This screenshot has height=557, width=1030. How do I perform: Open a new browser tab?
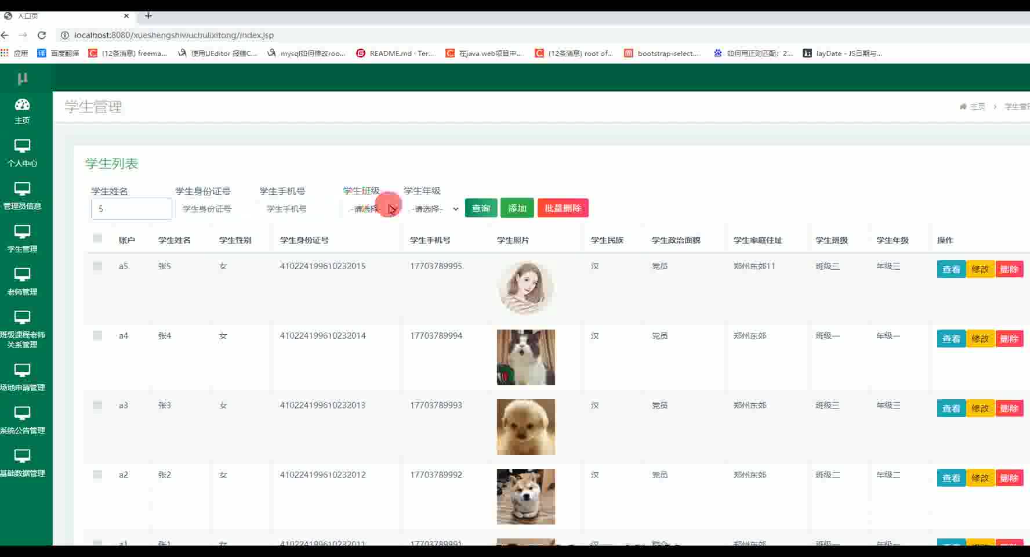(x=148, y=16)
